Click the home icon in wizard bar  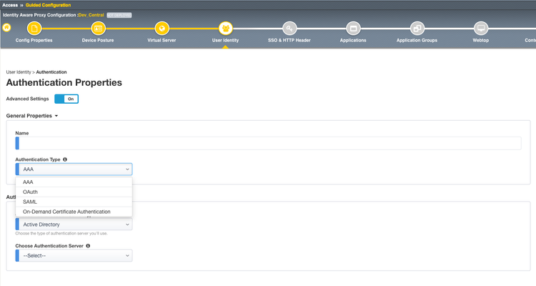click(x=6, y=28)
